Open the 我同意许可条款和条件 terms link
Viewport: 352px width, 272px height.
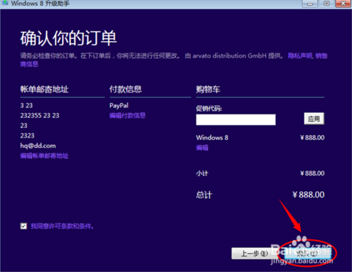coord(62,227)
